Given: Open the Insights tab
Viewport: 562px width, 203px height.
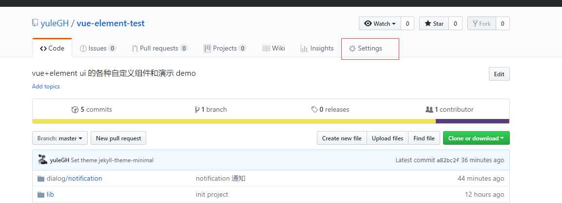Looking at the screenshot, I should pyautogui.click(x=317, y=48).
